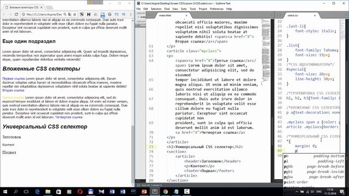Close the select.css tab
The width and height of the screenshot is (349, 196).
(315, 16)
